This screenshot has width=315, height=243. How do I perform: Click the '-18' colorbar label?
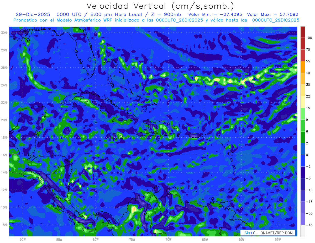pos(309,202)
